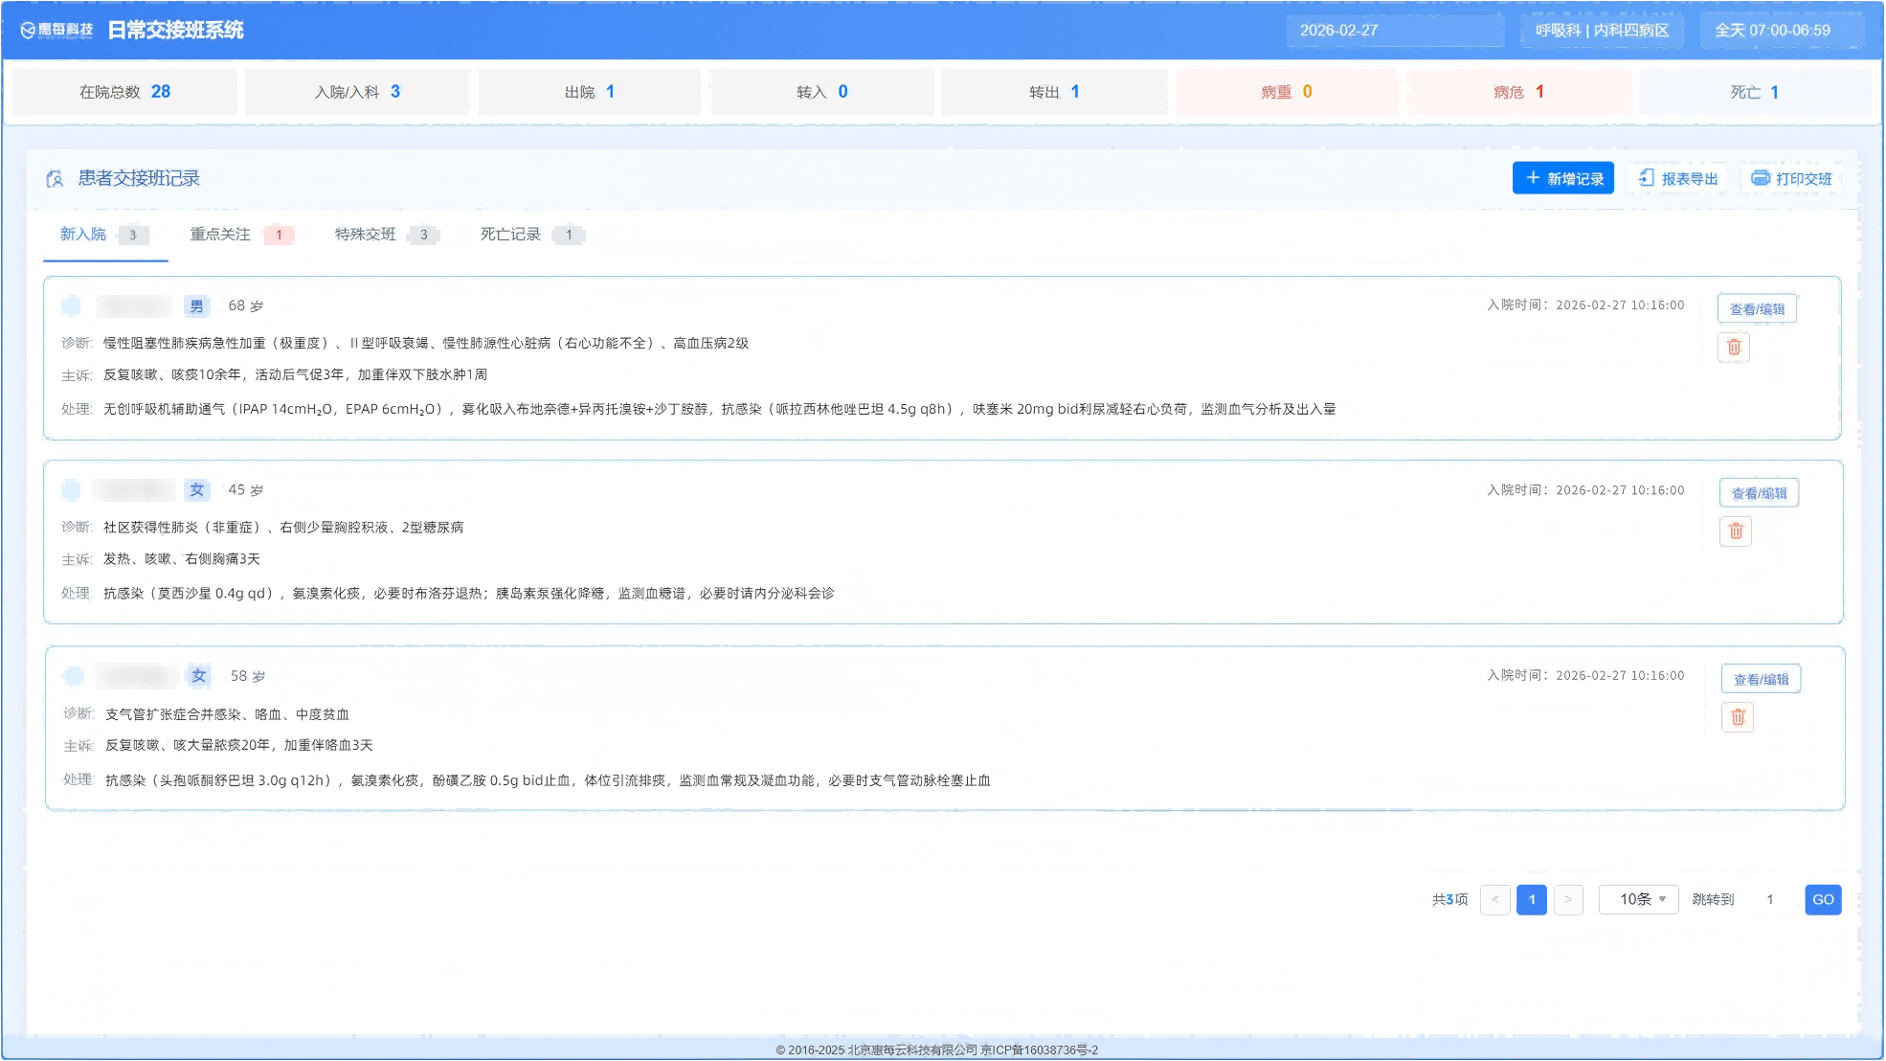Go to previous page arrow
This screenshot has width=1886, height=1061.
[x=1494, y=899]
